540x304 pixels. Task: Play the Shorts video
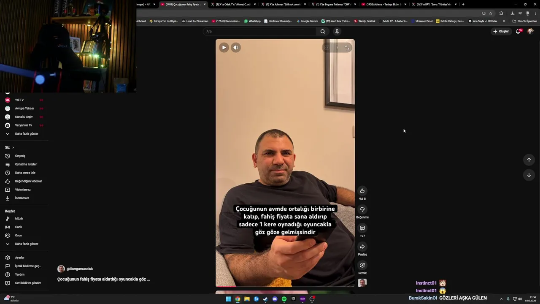coord(224,48)
